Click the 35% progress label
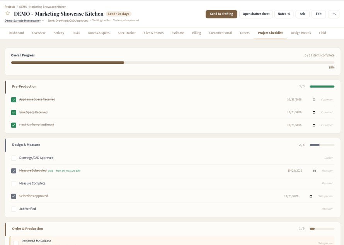The width and height of the screenshot is (344, 245). coord(332,68)
